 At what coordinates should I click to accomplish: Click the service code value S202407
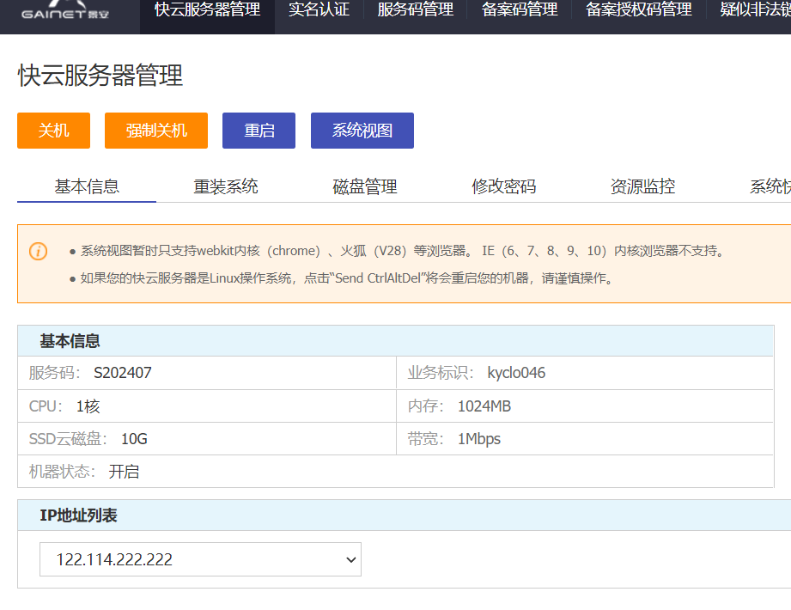point(123,373)
